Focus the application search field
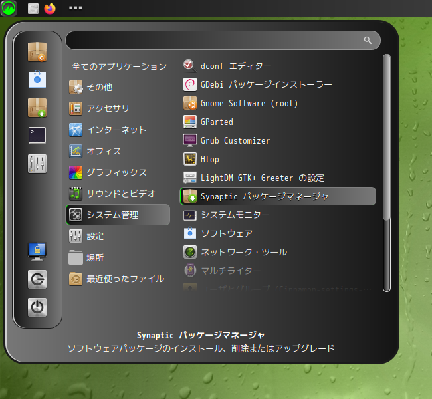Viewport: 432px width, 399px height. pyautogui.click(x=223, y=41)
